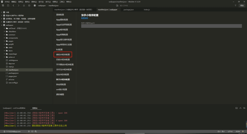This screenshot has width=247, height=134.
Task: Open the 文件 menu
Action: 7,2
